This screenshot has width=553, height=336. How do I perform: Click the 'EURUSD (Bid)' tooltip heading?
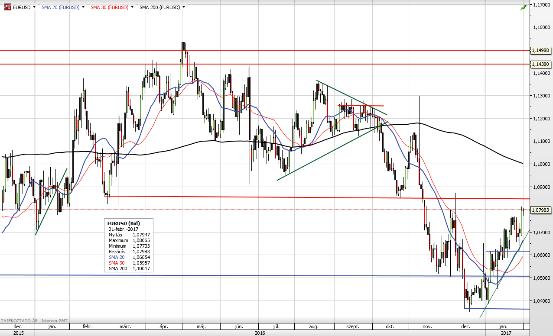pos(124,223)
